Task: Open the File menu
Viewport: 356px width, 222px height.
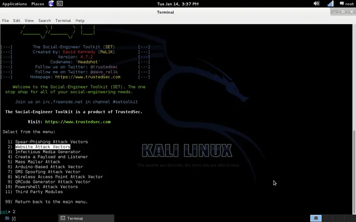Action: [x=5, y=20]
